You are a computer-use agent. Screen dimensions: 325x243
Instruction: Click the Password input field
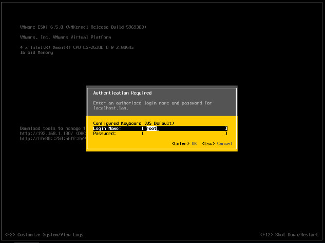coord(184,134)
